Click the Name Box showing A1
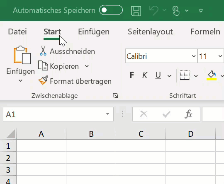 click(x=58, y=114)
